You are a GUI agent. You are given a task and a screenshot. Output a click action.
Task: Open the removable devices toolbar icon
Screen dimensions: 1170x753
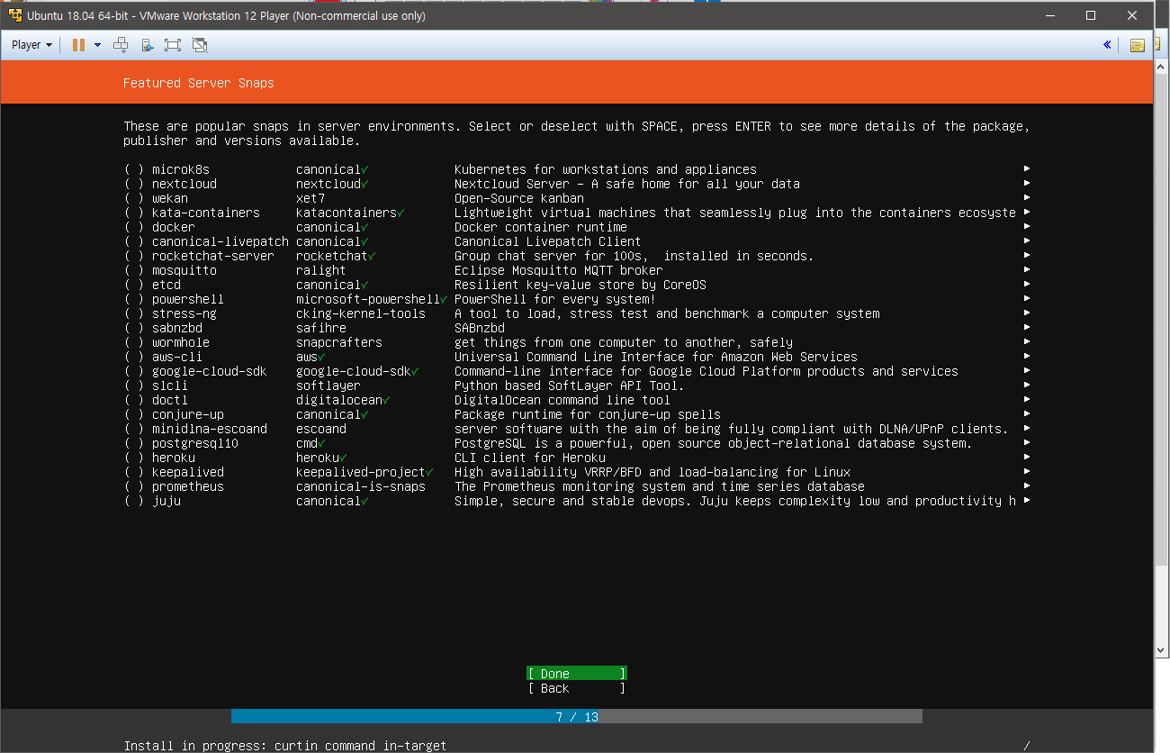point(148,44)
